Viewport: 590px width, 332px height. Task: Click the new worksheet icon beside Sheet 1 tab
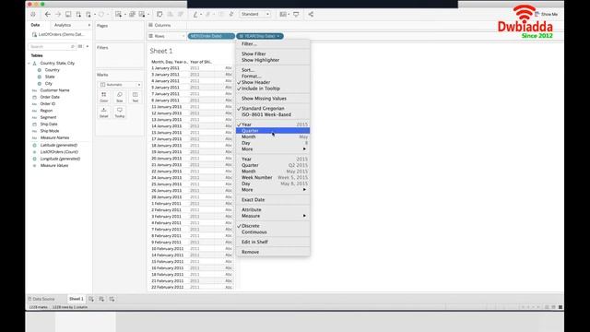click(91, 299)
